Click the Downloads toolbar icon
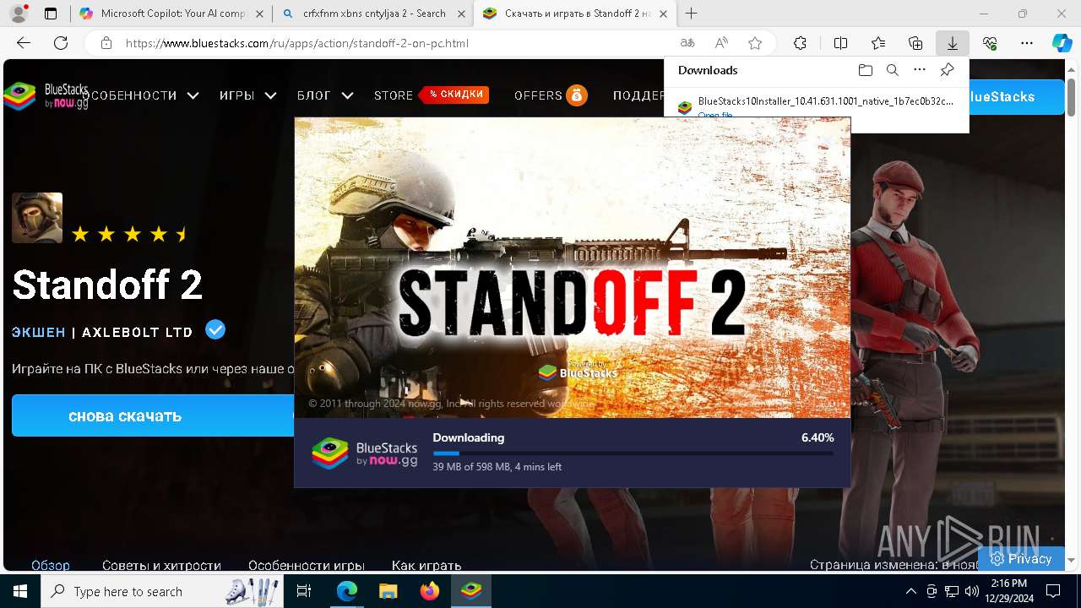This screenshot has width=1081, height=608. (952, 43)
